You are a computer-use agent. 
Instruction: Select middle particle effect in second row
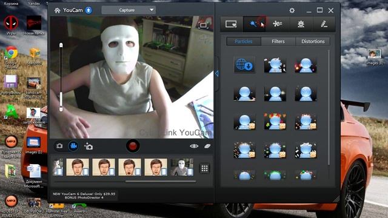275,94
